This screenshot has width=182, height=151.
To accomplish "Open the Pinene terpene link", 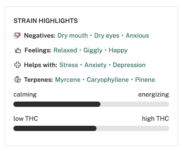I will 145,80.
